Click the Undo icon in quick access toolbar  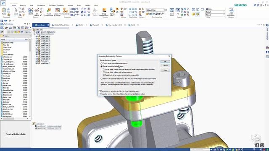(5, 21)
